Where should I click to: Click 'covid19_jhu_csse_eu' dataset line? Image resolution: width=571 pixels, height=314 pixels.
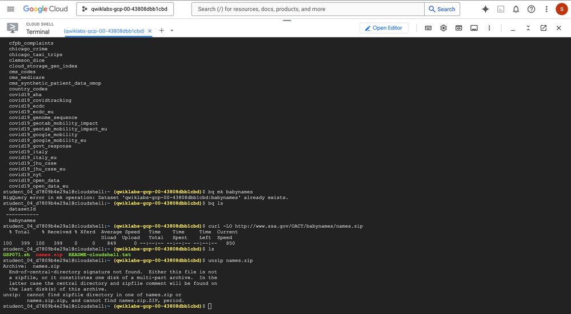37,169
